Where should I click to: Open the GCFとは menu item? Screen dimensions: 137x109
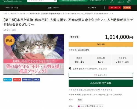click(x=92, y=8)
